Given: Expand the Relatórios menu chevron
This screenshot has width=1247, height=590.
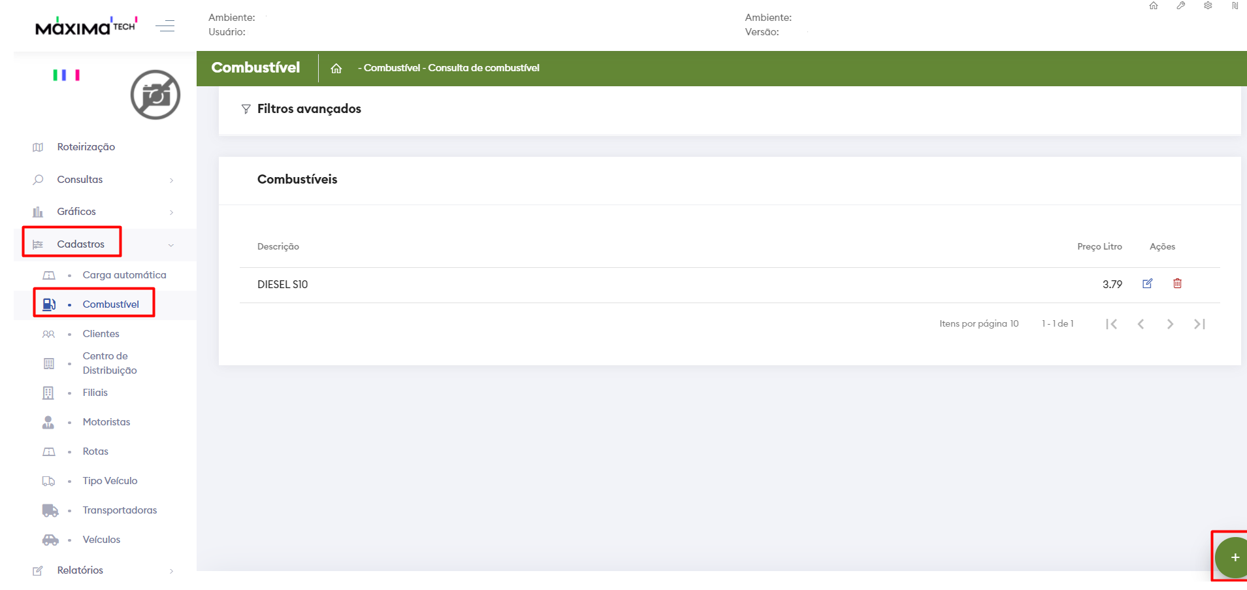Looking at the screenshot, I should pos(171,571).
